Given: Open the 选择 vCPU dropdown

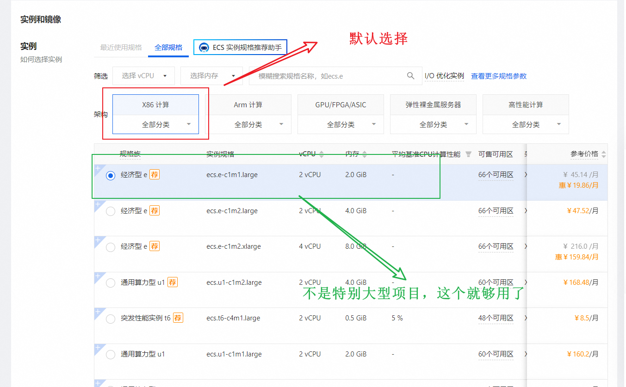Looking at the screenshot, I should 143,76.
